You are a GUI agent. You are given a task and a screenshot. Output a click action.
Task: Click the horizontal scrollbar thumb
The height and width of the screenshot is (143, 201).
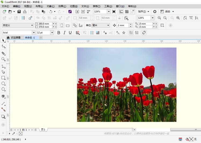coord(186,130)
